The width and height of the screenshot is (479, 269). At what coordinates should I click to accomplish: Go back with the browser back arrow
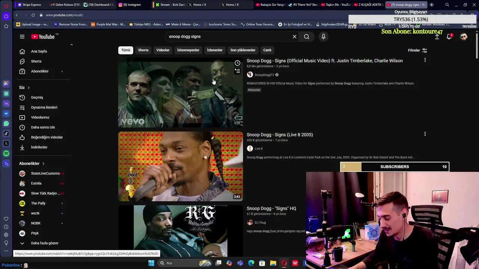pyautogui.click(x=16, y=15)
